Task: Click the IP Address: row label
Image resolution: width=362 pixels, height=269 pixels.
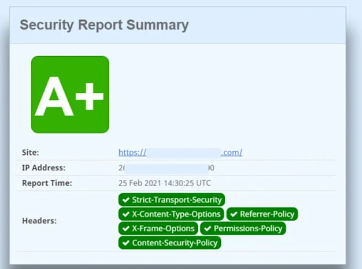Action: (x=44, y=168)
